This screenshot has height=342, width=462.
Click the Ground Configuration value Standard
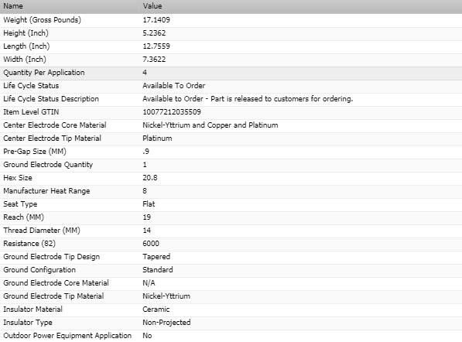158,270
